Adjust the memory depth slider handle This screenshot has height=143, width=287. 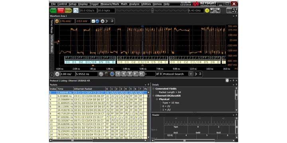click(152, 11)
